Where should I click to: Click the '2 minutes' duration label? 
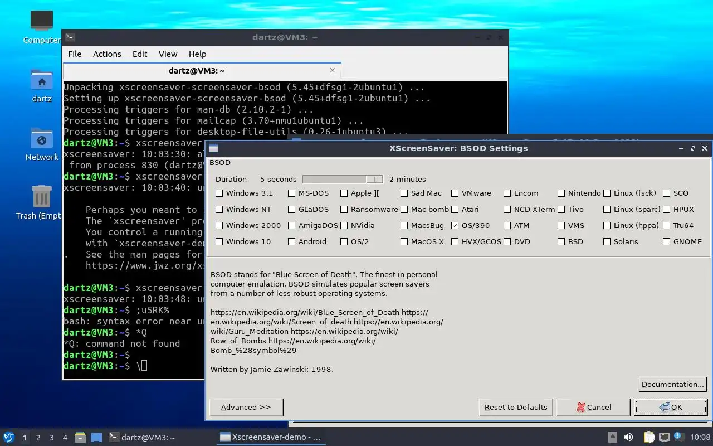pos(407,179)
